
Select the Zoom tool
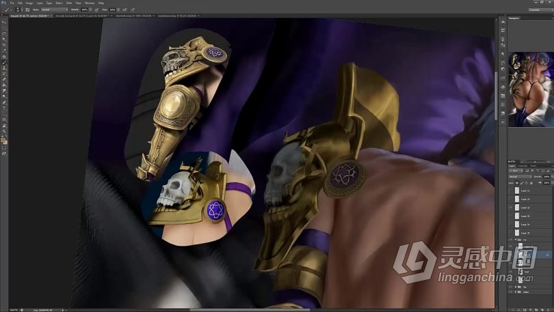[4, 132]
